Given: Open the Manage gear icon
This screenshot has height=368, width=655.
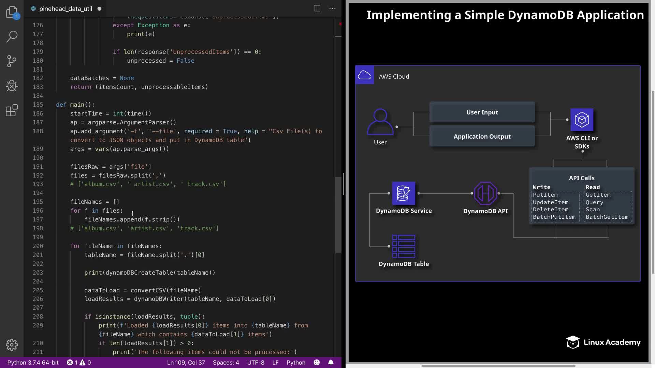Looking at the screenshot, I should pos(12,344).
